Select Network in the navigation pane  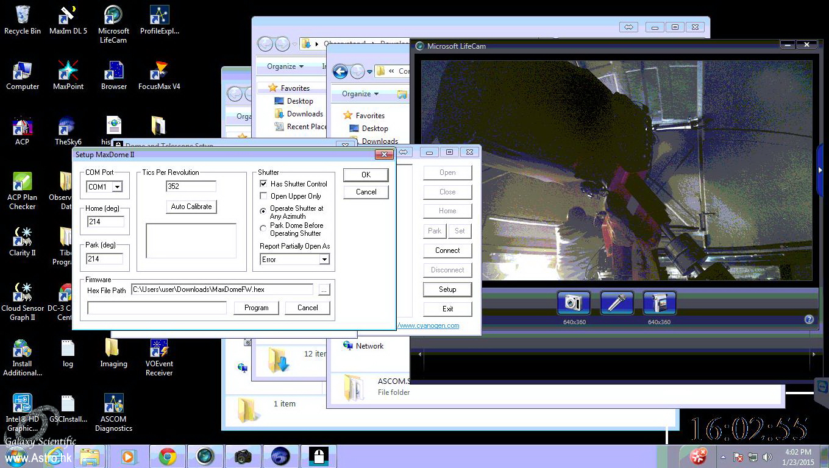coord(369,346)
